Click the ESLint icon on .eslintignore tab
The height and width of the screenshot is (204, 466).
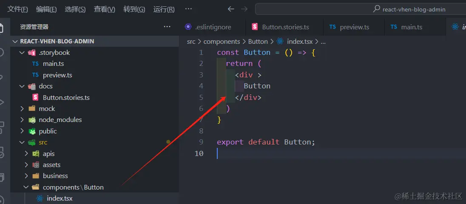188,27
